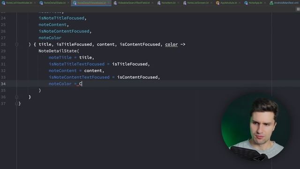The width and height of the screenshot is (300, 169).
Task: Place cursor on isNoteTitleFocused on line 24
Action: click(61, 18)
